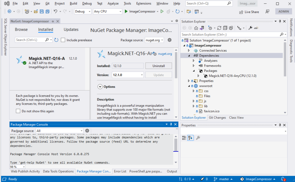Open notifications bell in the status bar
This screenshot has width=295, height=182.
pos(283,179)
